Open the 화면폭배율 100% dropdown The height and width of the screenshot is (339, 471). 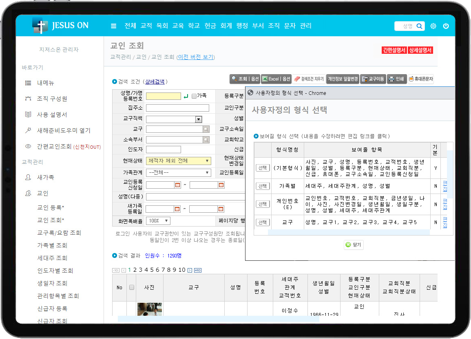tap(166, 221)
